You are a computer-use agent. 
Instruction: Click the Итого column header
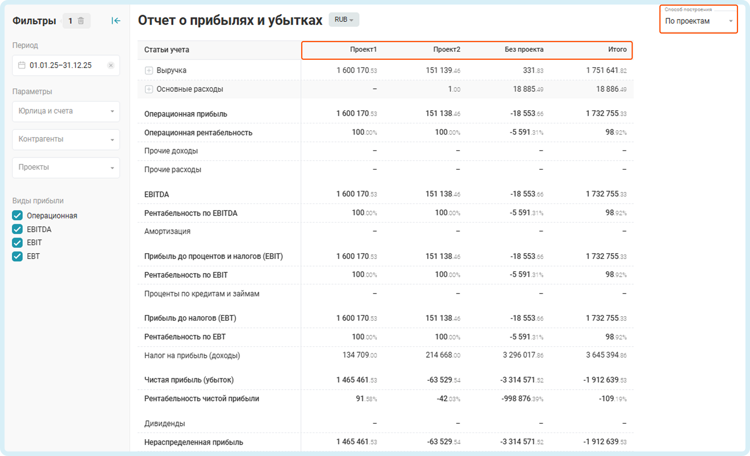pos(617,49)
